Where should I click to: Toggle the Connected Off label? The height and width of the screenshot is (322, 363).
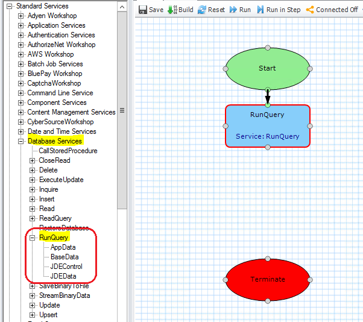337,10
